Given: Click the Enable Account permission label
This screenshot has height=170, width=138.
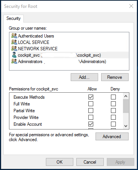Looking at the screenshot, I should click(28, 124).
